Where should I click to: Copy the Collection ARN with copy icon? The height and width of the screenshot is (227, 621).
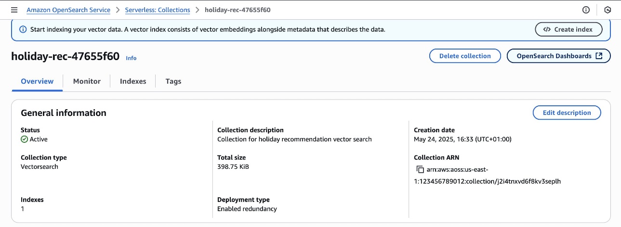[420, 169]
